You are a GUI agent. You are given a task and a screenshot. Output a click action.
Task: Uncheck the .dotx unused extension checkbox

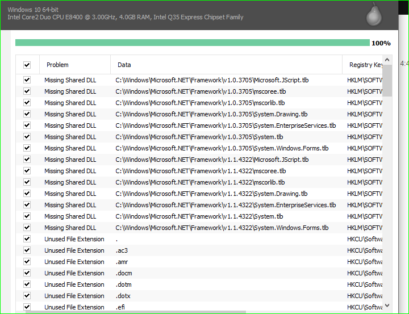tap(27, 295)
